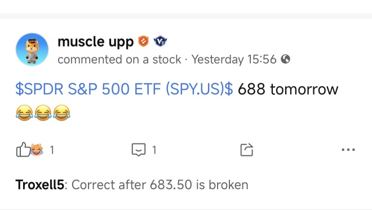Tap the orange shield badge
The image size is (372, 210).
[144, 41]
